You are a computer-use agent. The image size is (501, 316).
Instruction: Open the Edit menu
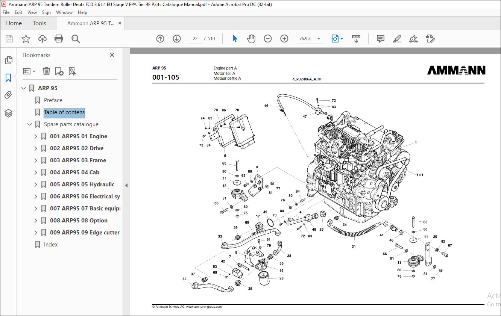coord(18,12)
